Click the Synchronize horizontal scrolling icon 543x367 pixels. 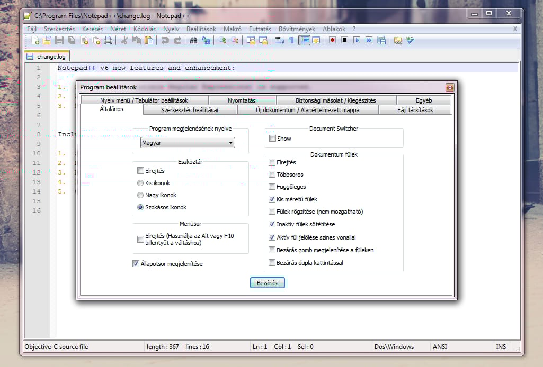[x=263, y=40]
